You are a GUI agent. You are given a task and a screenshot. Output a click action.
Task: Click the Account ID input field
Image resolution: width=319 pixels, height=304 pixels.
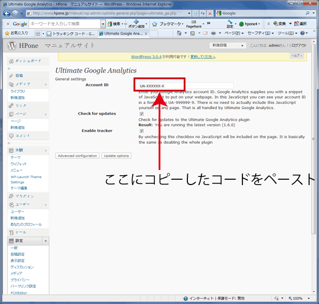coord(186,86)
